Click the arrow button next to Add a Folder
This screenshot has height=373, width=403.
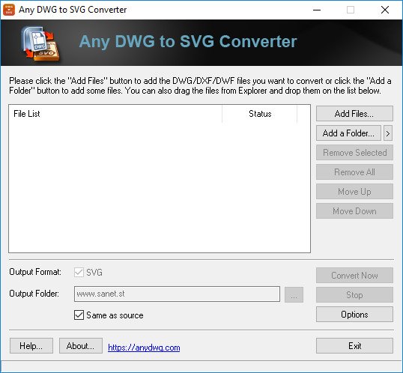388,133
